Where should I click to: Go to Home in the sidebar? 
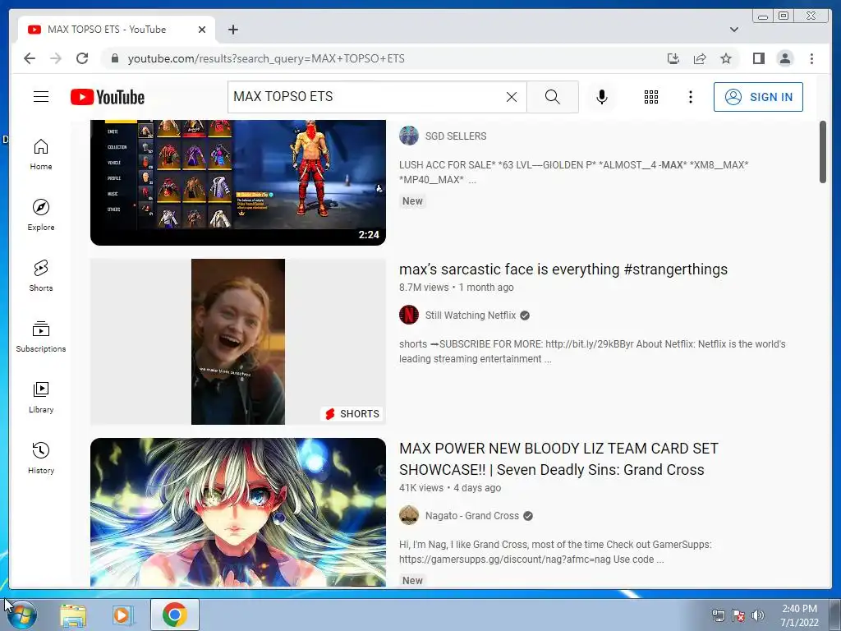41,154
